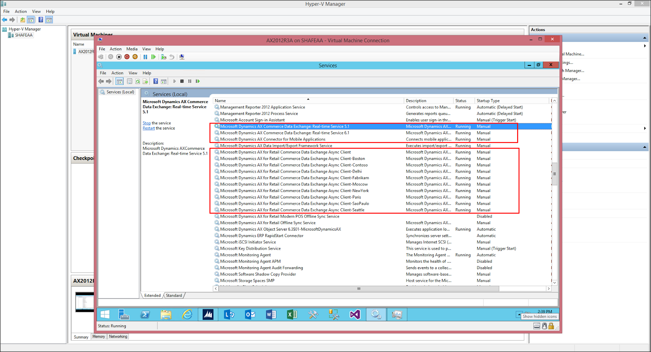Click the enhanced session monitor icon in VM toolbar

pyautogui.click(x=182, y=57)
